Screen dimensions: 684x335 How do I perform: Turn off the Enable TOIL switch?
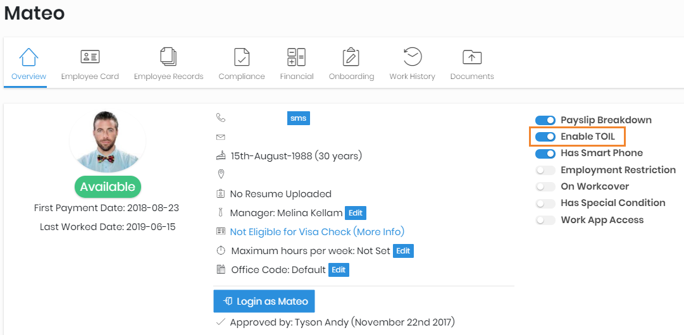(x=545, y=137)
